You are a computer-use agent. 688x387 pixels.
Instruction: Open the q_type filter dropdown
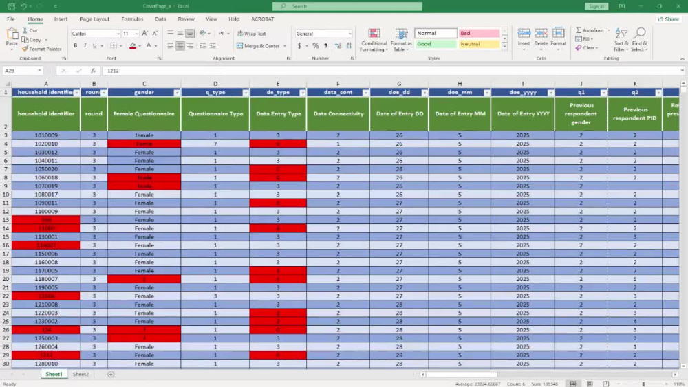click(x=246, y=93)
